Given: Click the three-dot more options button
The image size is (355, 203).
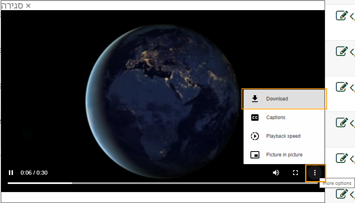Looking at the screenshot, I should tap(315, 173).
